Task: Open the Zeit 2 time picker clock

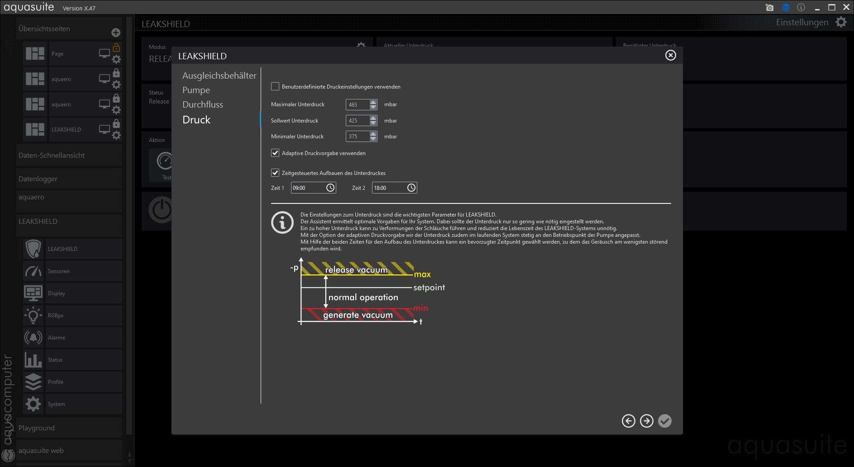Action: coord(411,188)
